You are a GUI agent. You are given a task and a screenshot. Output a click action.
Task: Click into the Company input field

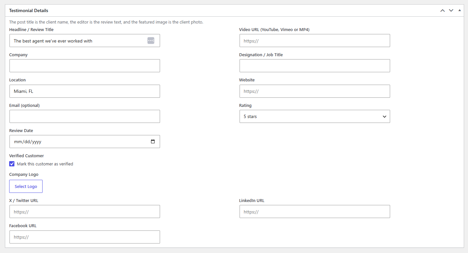[x=85, y=66]
